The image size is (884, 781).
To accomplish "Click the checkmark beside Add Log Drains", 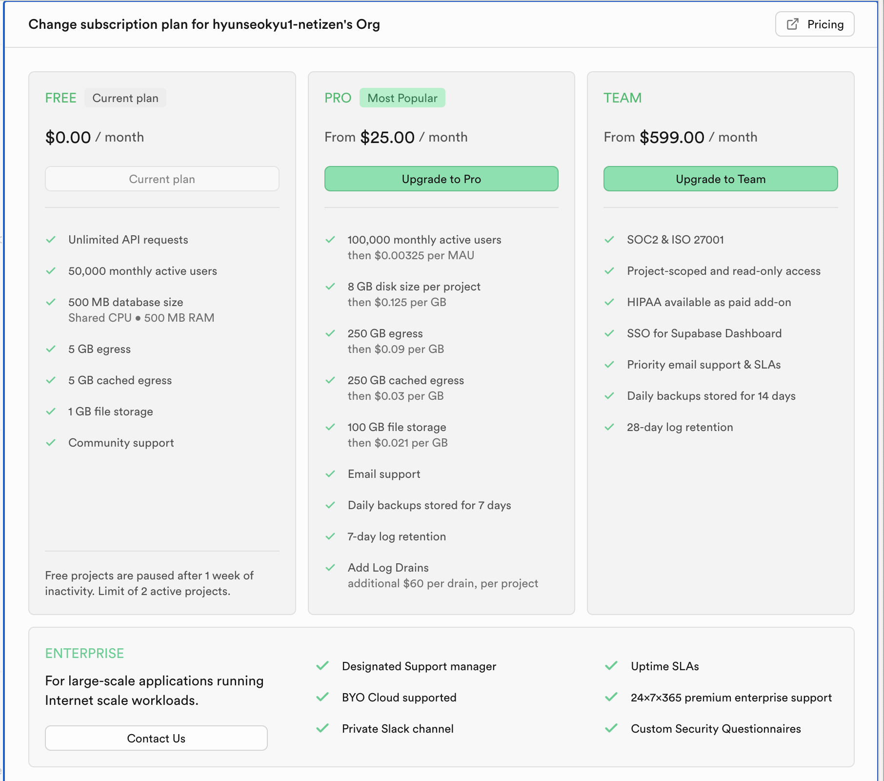I will click(330, 568).
